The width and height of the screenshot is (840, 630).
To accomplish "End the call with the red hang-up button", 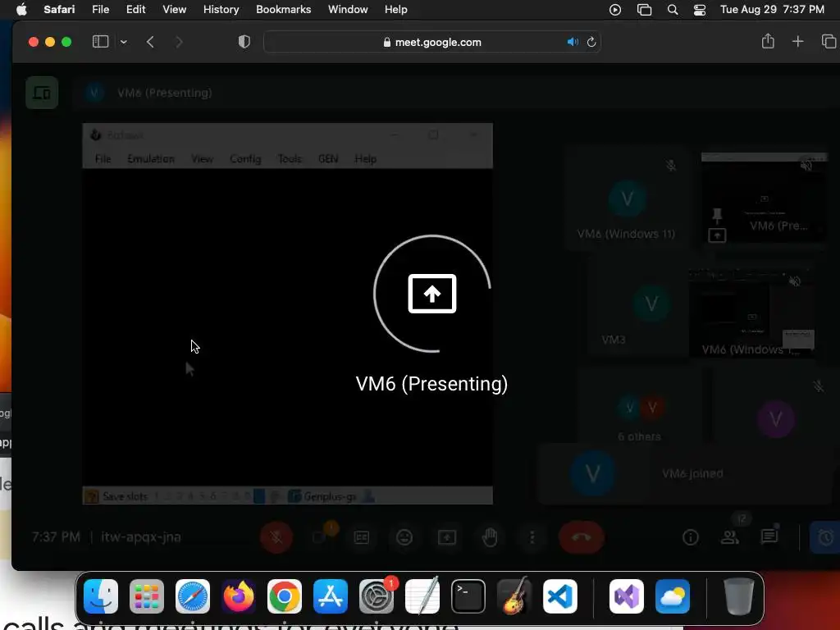I will click(582, 536).
